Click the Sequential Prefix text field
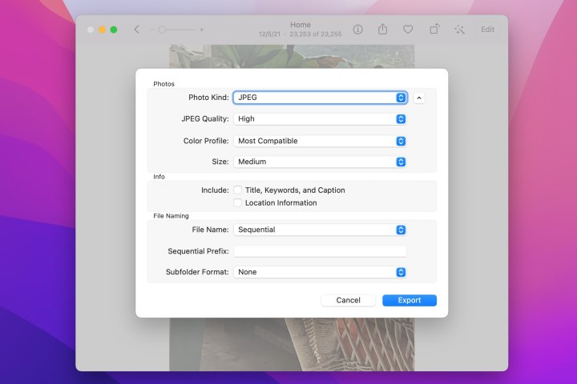 pyautogui.click(x=320, y=251)
